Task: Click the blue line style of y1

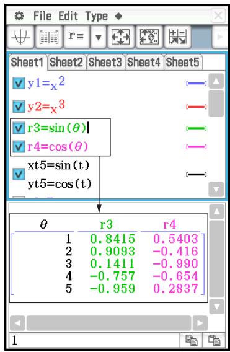Action: (197, 83)
